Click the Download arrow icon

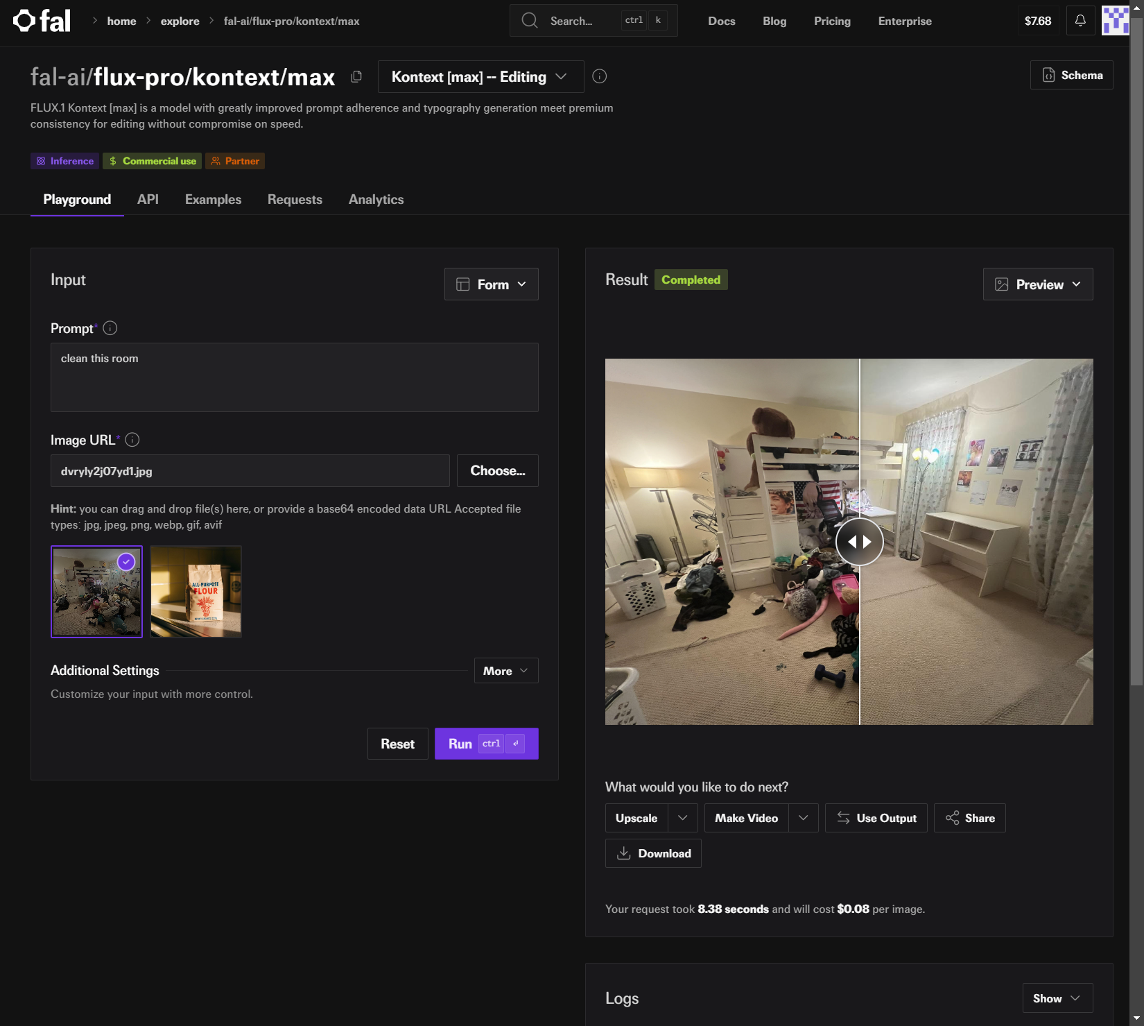click(x=623, y=853)
